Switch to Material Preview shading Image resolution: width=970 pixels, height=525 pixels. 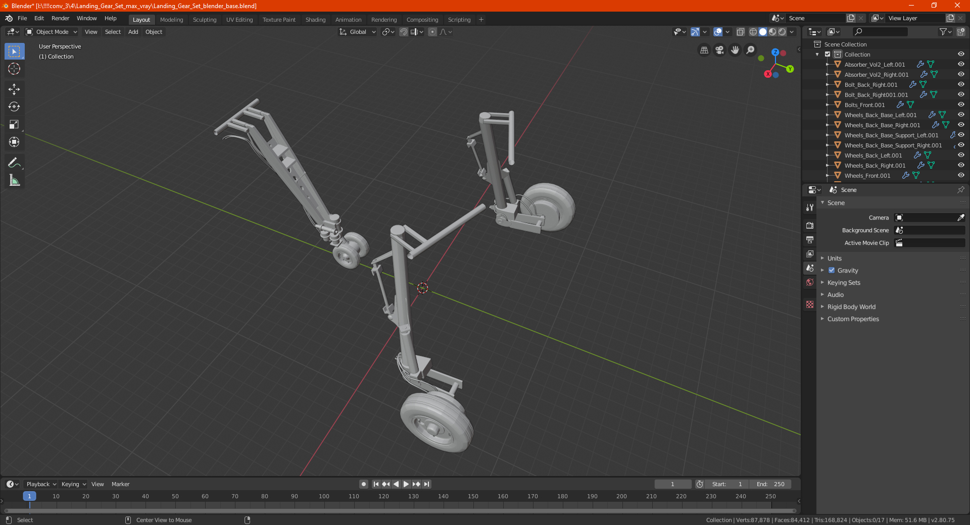coord(772,32)
